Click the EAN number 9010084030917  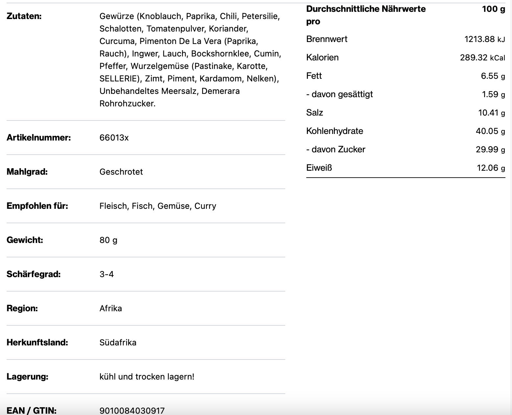(x=132, y=410)
